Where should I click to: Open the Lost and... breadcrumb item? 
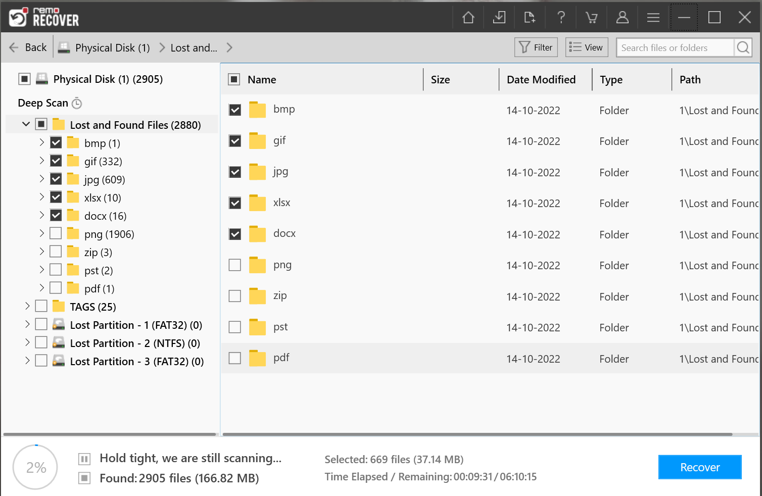[x=194, y=48]
